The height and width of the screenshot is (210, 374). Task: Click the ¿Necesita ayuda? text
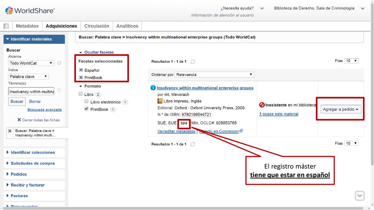click(237, 8)
